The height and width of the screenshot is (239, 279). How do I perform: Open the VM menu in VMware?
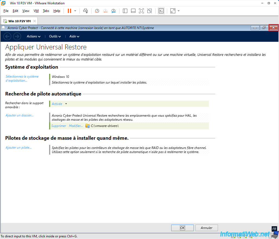(36, 11)
